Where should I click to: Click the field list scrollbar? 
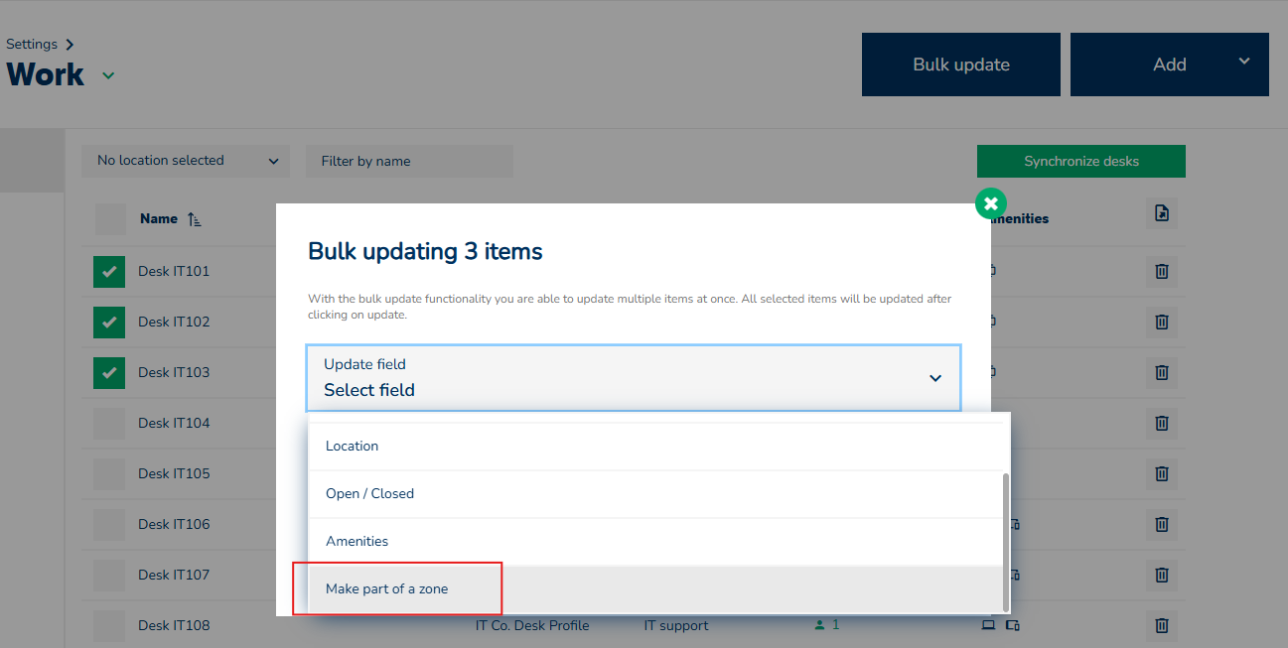click(x=1006, y=541)
